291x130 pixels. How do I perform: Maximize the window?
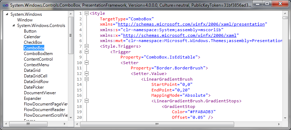[x=267, y=4]
